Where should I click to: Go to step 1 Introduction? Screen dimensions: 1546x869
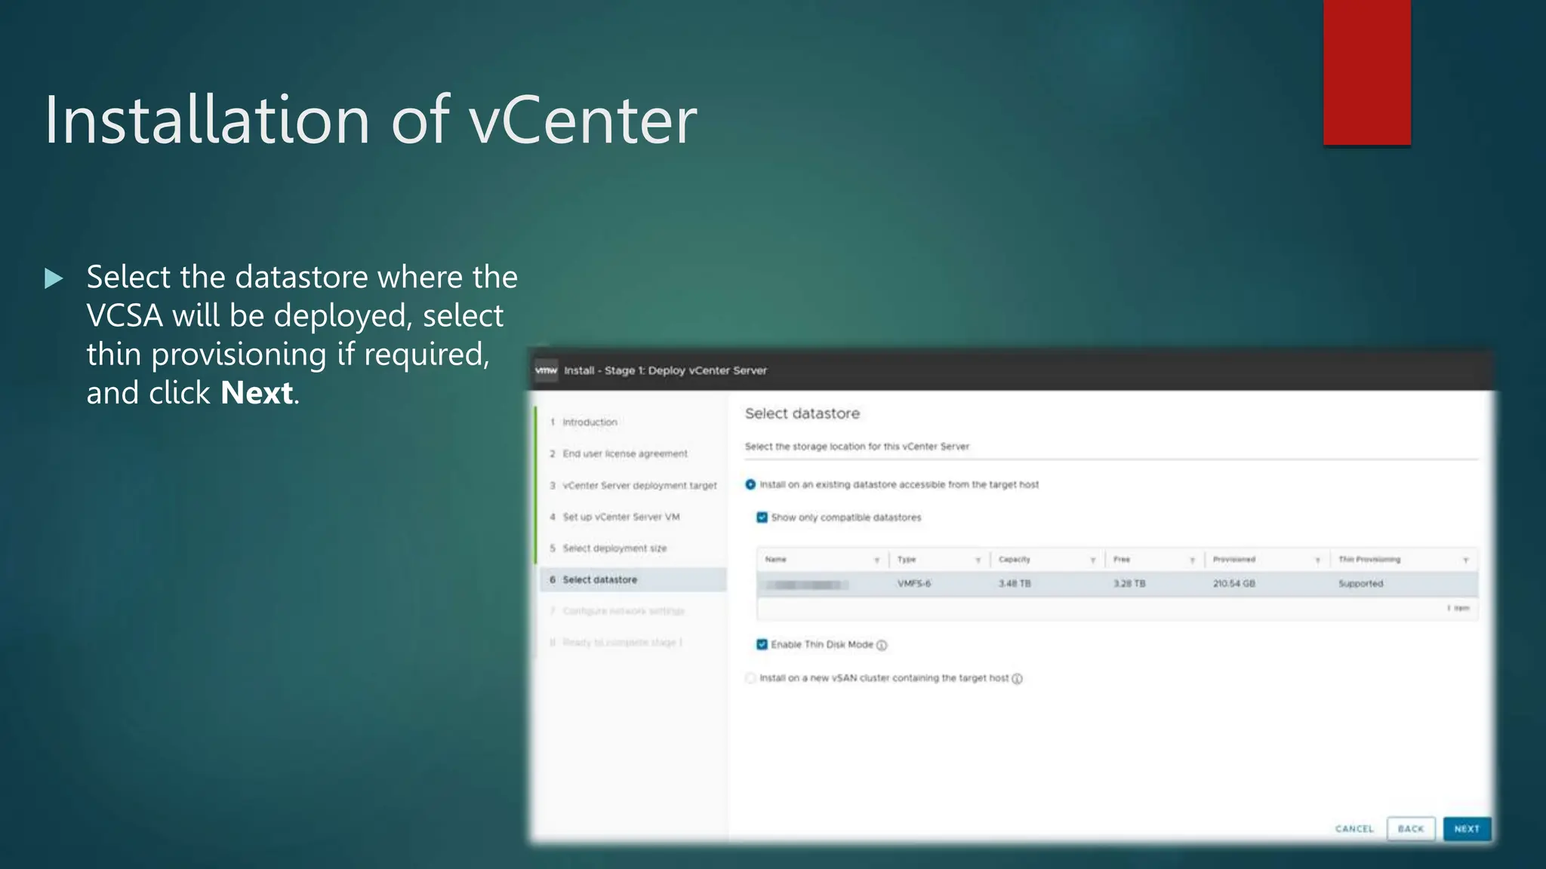point(584,422)
